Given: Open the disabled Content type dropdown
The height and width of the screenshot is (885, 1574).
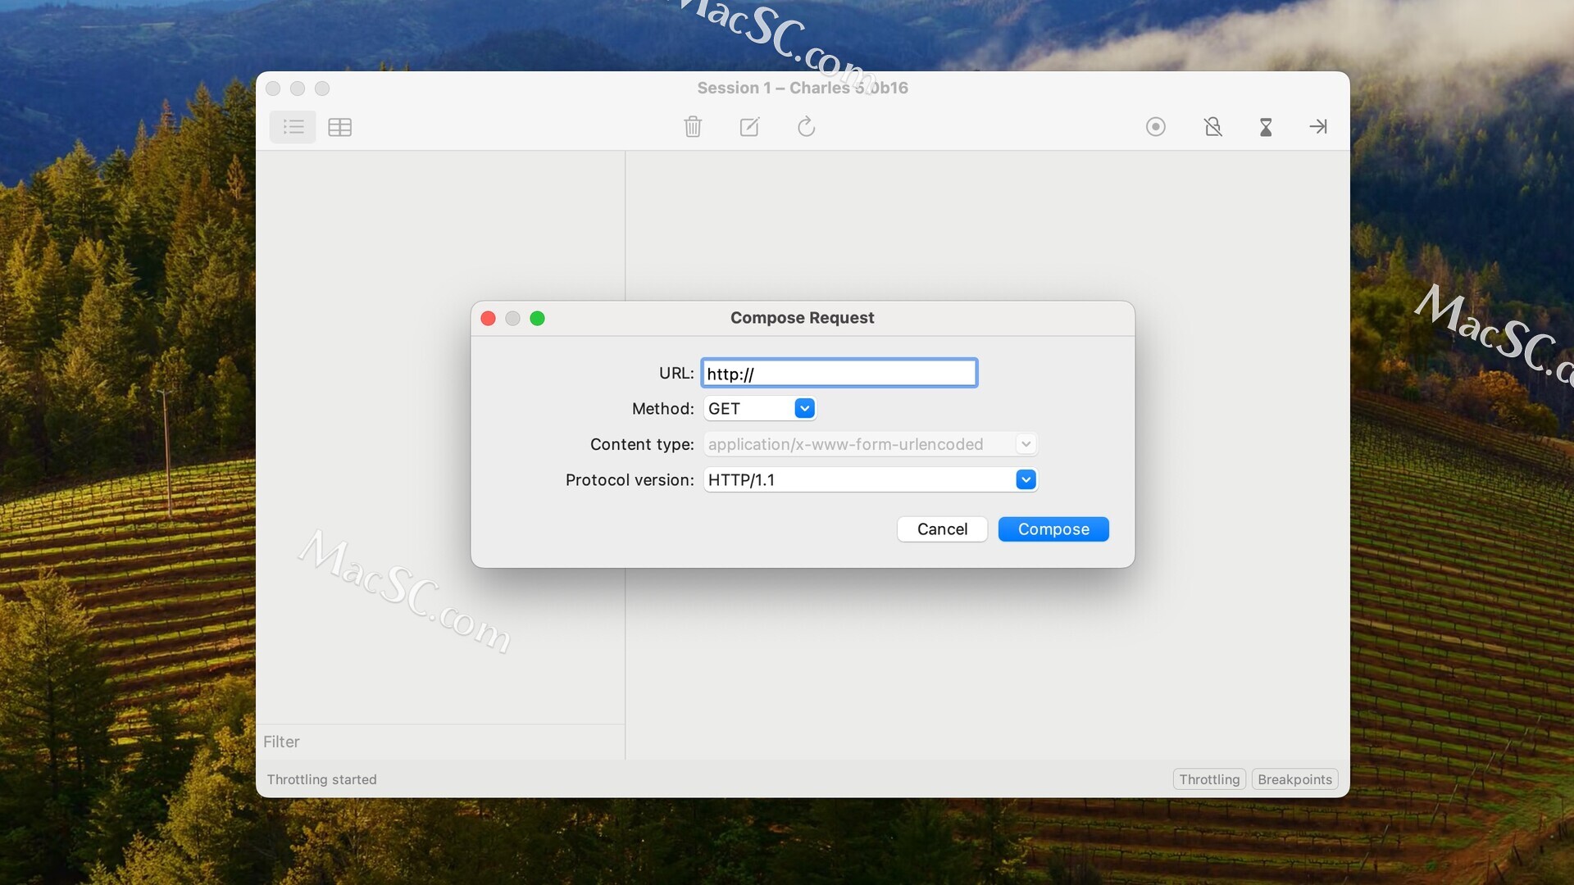Looking at the screenshot, I should (871, 444).
